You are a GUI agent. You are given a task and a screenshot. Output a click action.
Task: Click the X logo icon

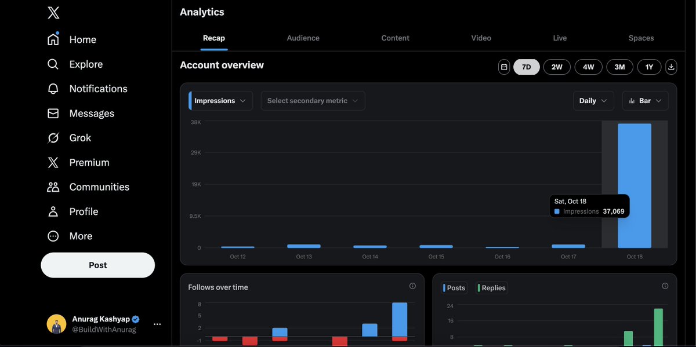53,13
